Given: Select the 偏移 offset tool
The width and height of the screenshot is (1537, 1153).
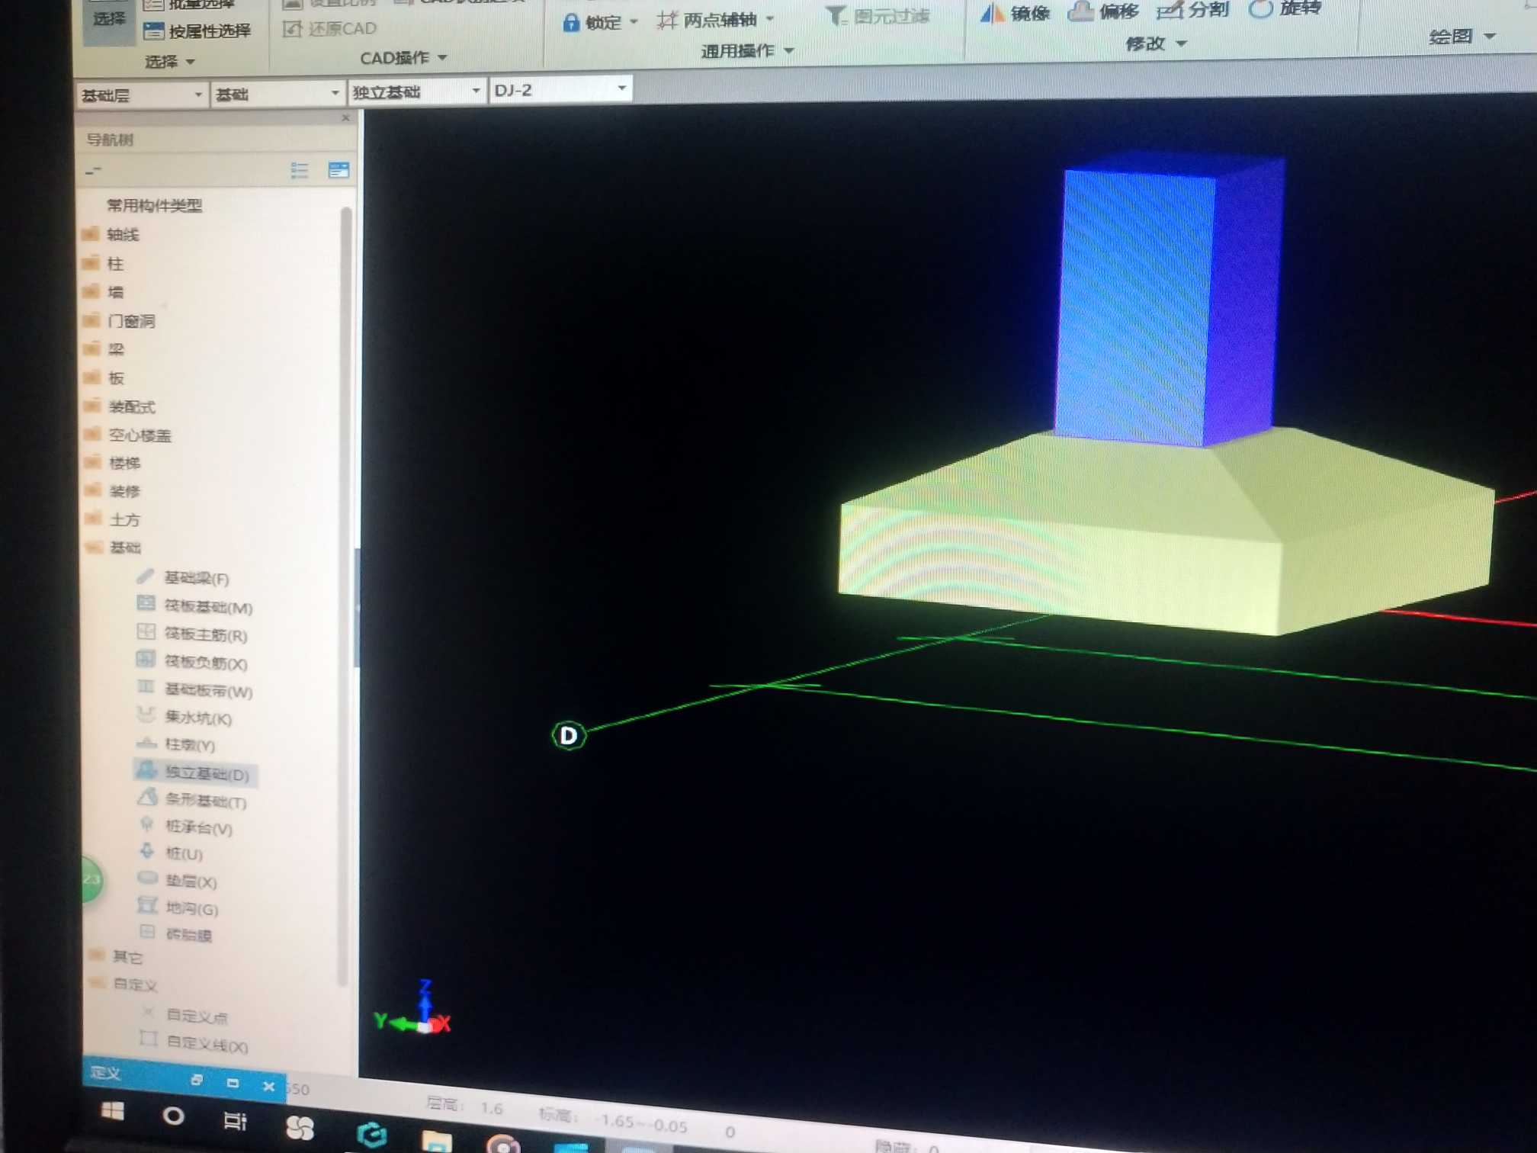Looking at the screenshot, I should click(1103, 11).
